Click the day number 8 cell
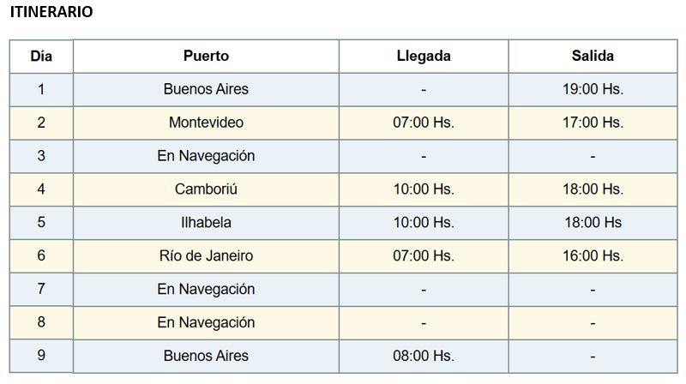 click(41, 322)
